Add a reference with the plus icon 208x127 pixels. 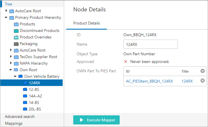(x=202, y=71)
